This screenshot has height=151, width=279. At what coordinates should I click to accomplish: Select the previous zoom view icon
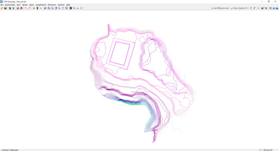45,8
